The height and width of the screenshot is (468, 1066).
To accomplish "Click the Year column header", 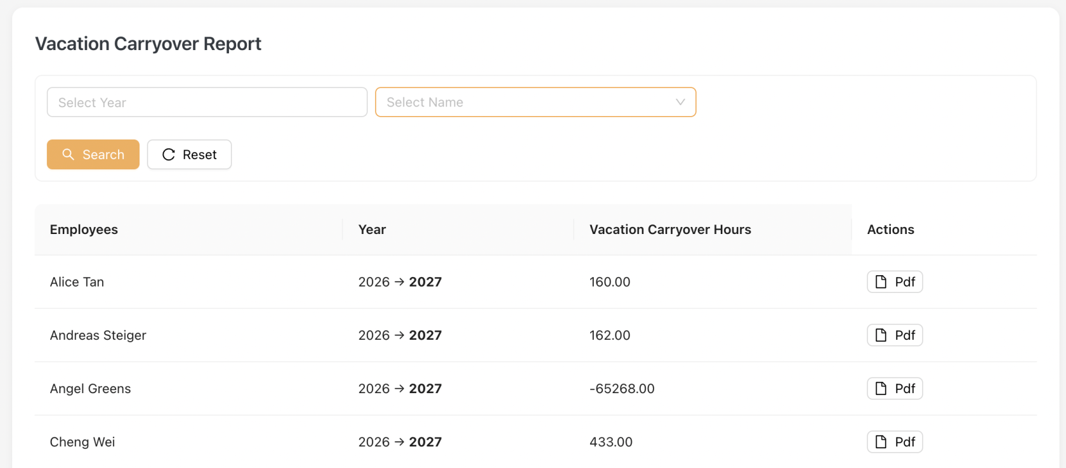I will coord(372,230).
